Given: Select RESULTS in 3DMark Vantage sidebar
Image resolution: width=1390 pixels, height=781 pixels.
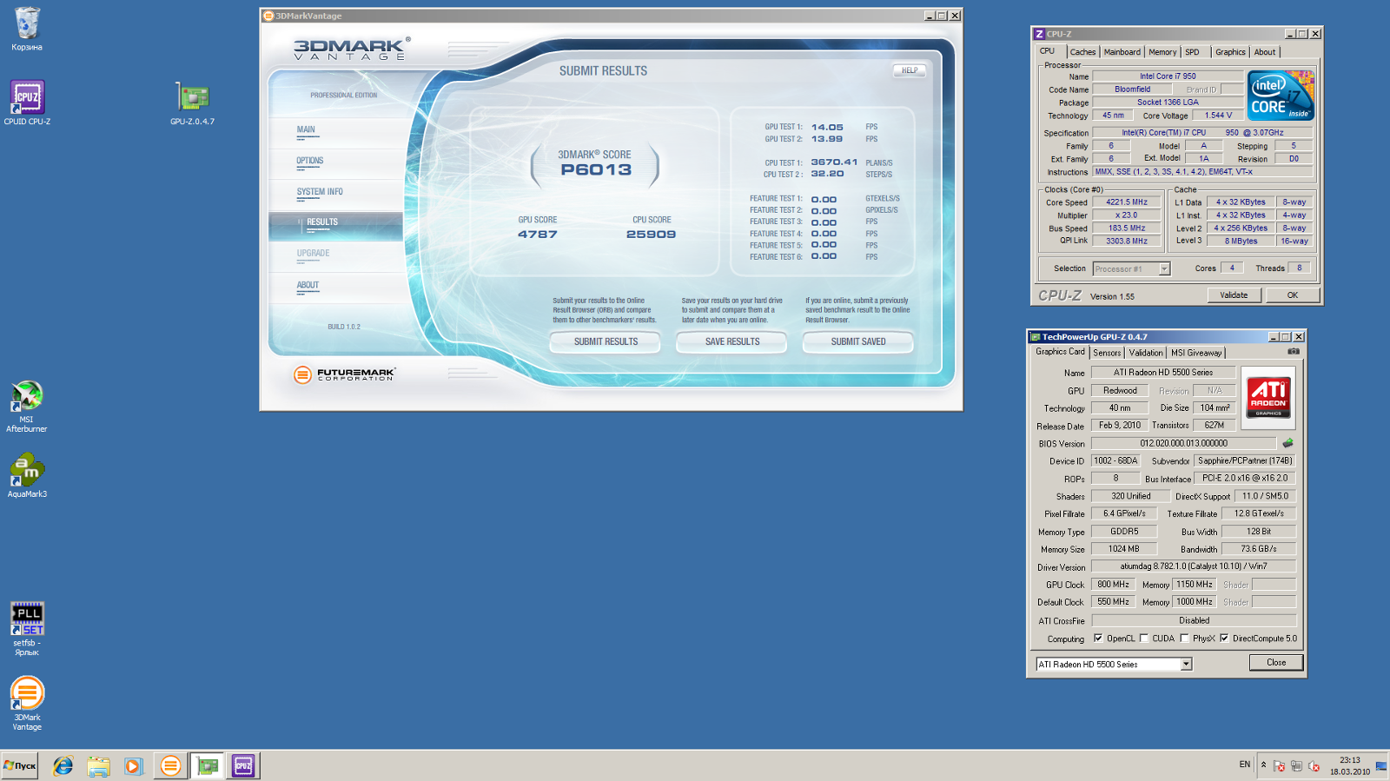Looking at the screenshot, I should click(335, 224).
